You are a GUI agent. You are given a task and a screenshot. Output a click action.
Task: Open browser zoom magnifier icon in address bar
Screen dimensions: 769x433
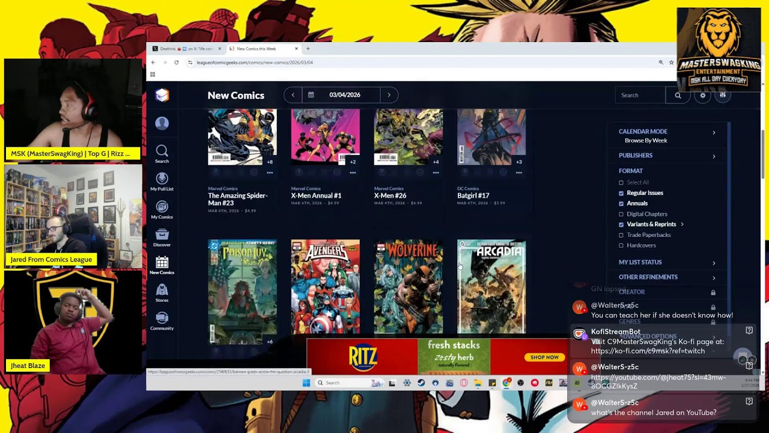[x=661, y=63]
